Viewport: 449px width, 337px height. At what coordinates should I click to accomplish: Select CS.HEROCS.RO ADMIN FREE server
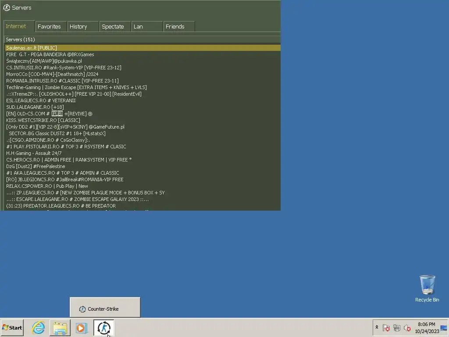point(143,160)
